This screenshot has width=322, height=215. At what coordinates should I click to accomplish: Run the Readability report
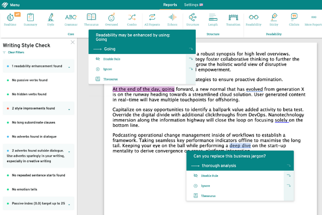(x=254, y=20)
